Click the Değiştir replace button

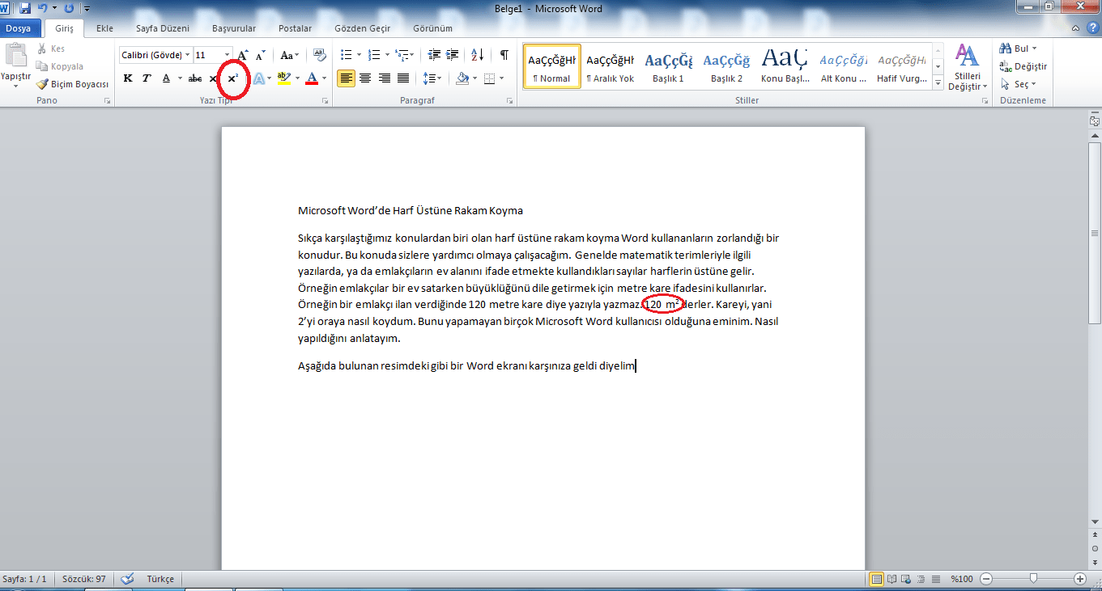(1023, 66)
